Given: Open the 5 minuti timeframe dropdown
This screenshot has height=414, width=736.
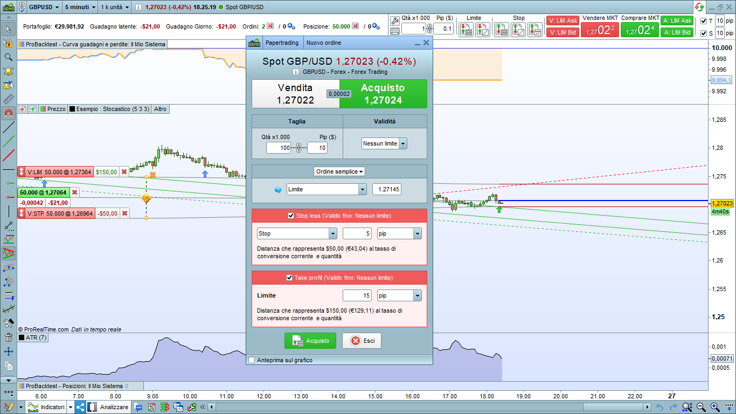Looking at the screenshot, I should pos(80,7).
